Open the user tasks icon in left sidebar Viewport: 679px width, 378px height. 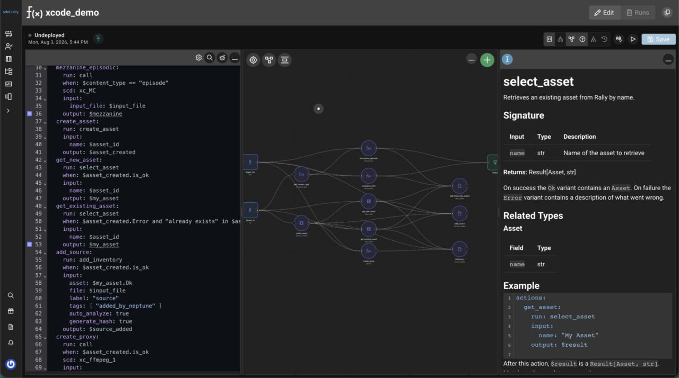[8, 47]
